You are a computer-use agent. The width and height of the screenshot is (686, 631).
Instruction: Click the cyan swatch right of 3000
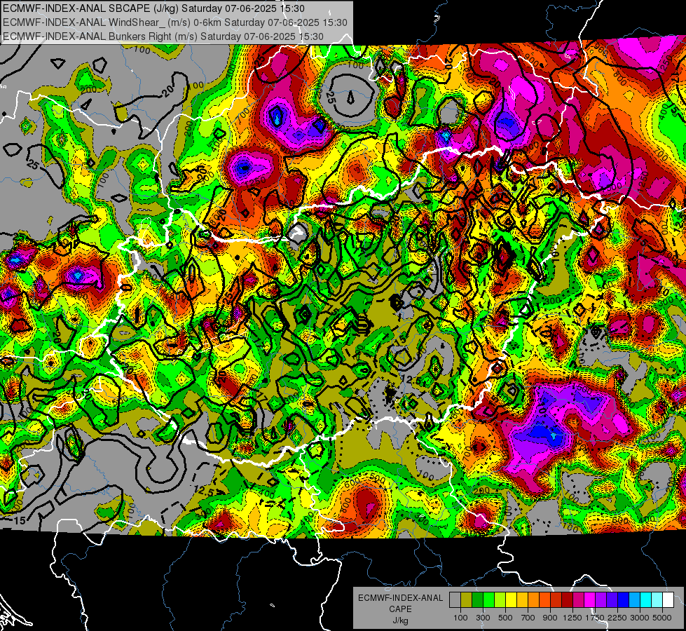[646, 600]
